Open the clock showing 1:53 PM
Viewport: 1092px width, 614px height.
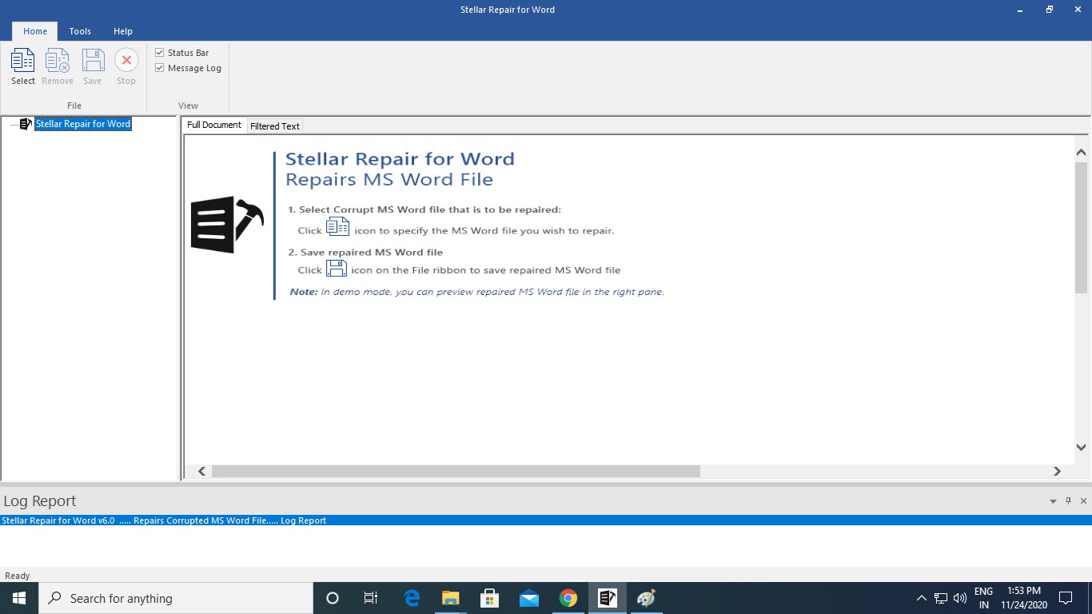pyautogui.click(x=1023, y=598)
